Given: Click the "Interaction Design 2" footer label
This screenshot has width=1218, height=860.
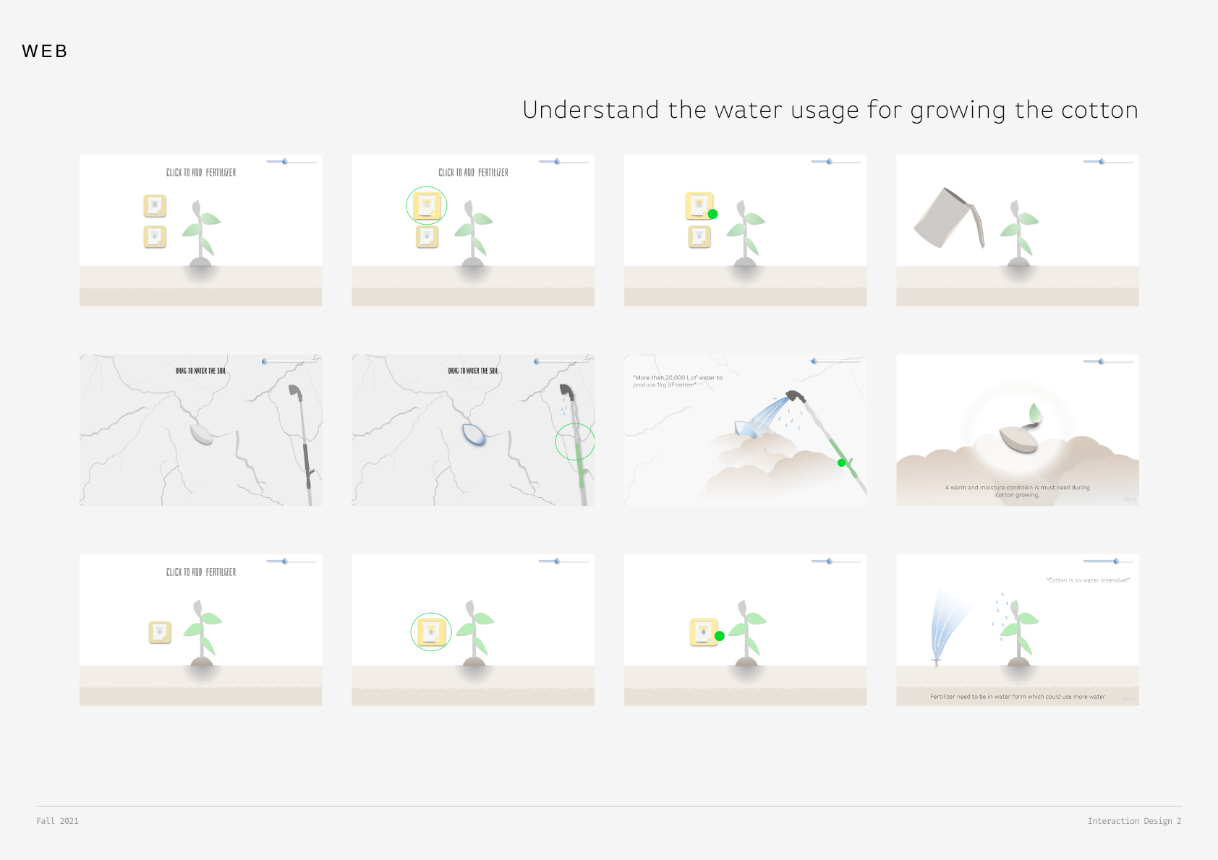Looking at the screenshot, I should pyautogui.click(x=1134, y=821).
